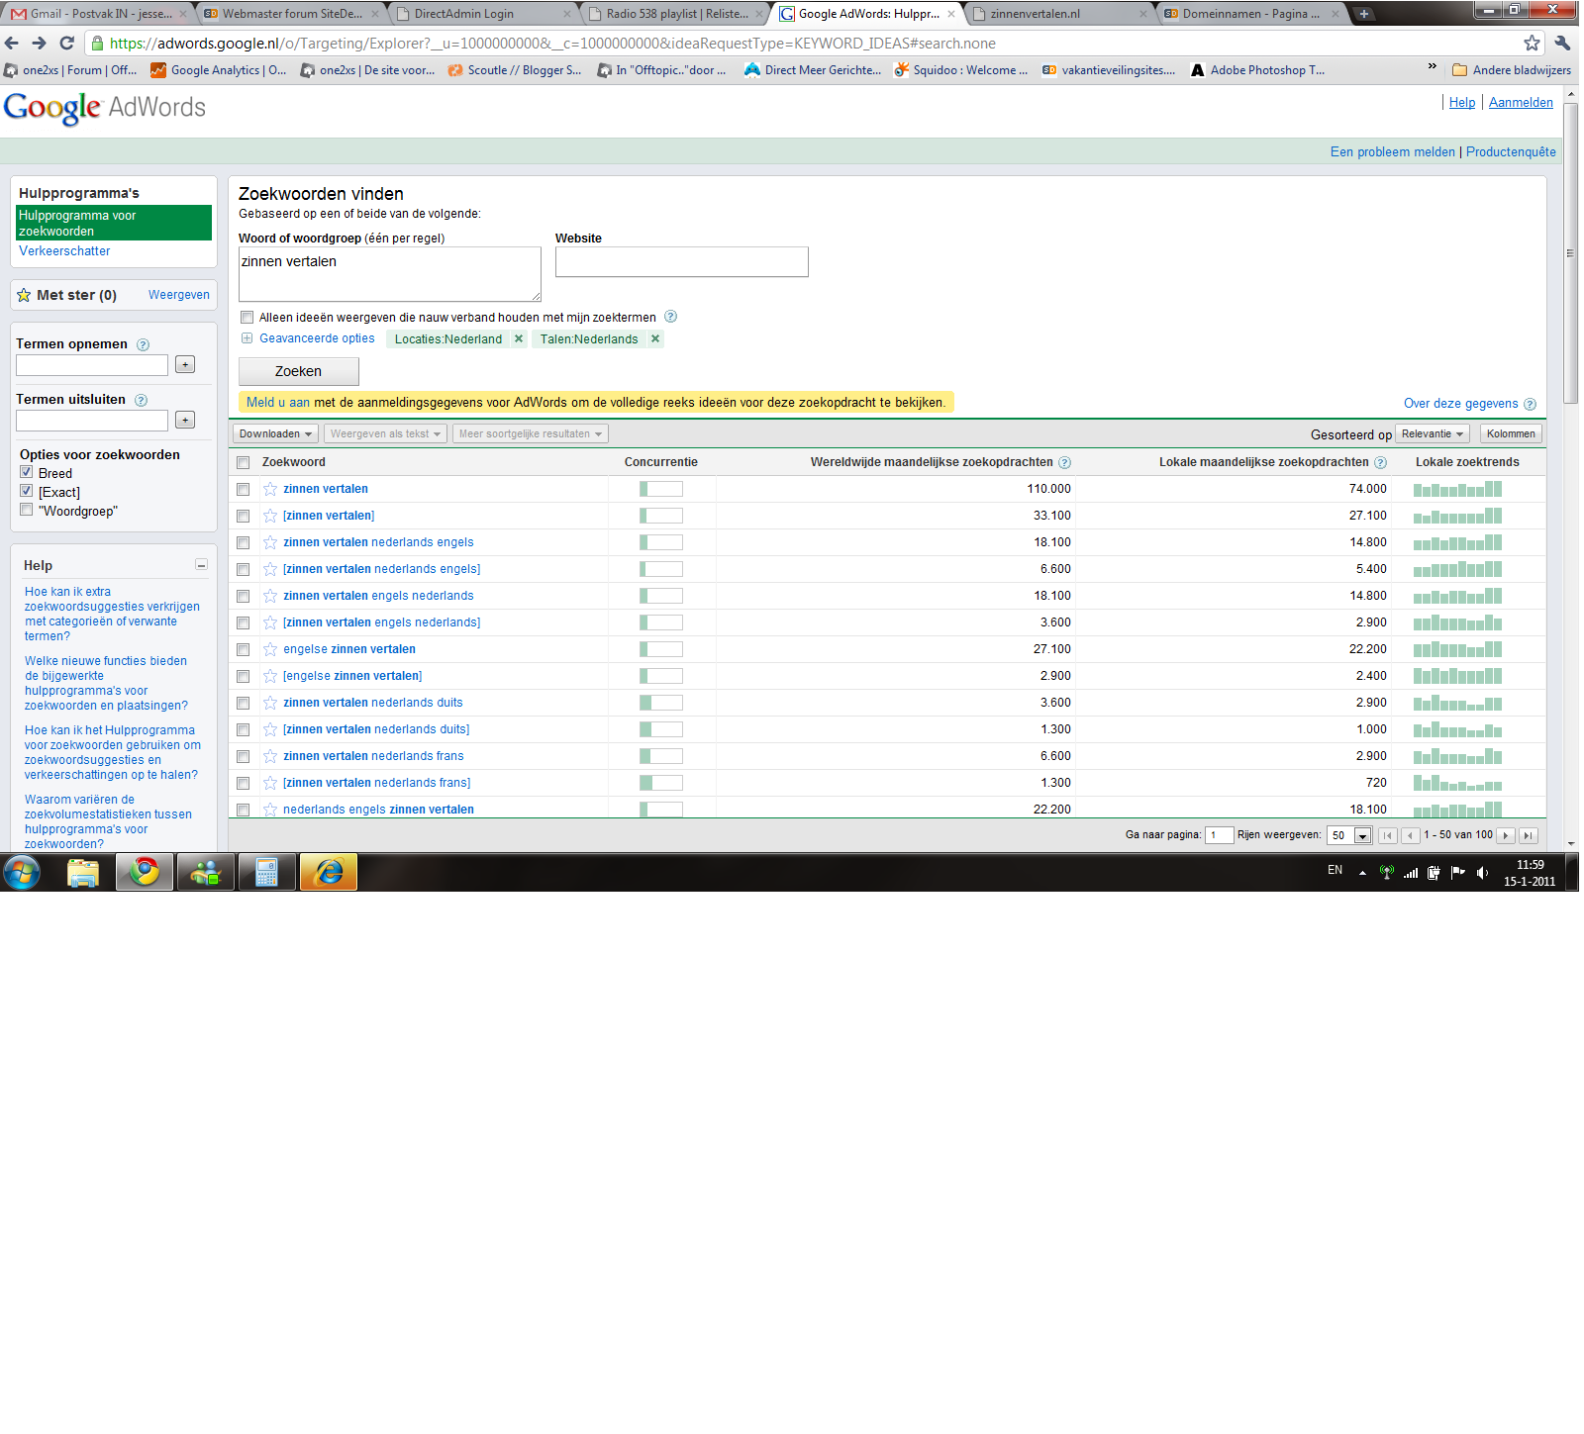Open Internet Explorer from taskbar
The height and width of the screenshot is (1434, 1584).
point(329,872)
